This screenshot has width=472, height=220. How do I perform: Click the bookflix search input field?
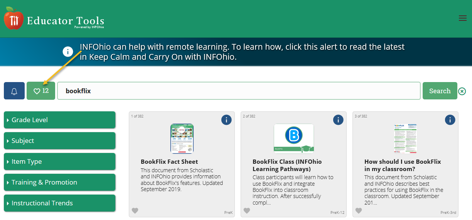(239, 91)
